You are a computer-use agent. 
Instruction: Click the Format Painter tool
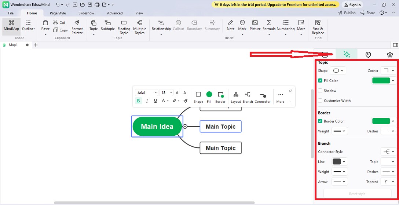[x=77, y=27]
